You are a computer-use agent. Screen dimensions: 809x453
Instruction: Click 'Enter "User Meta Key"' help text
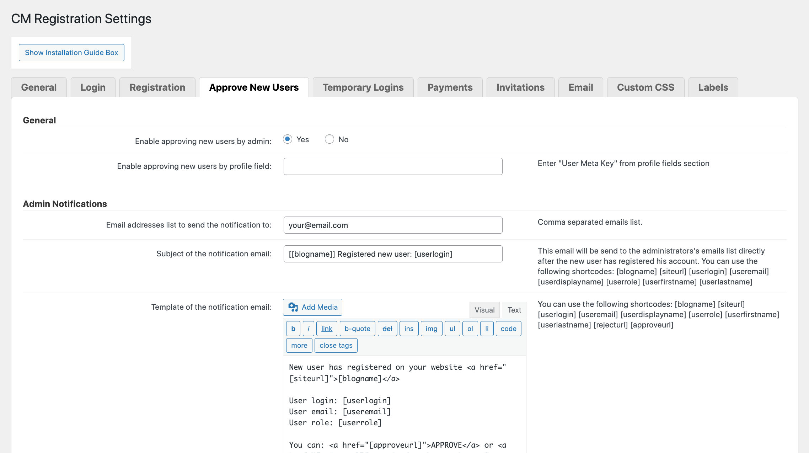tap(623, 164)
